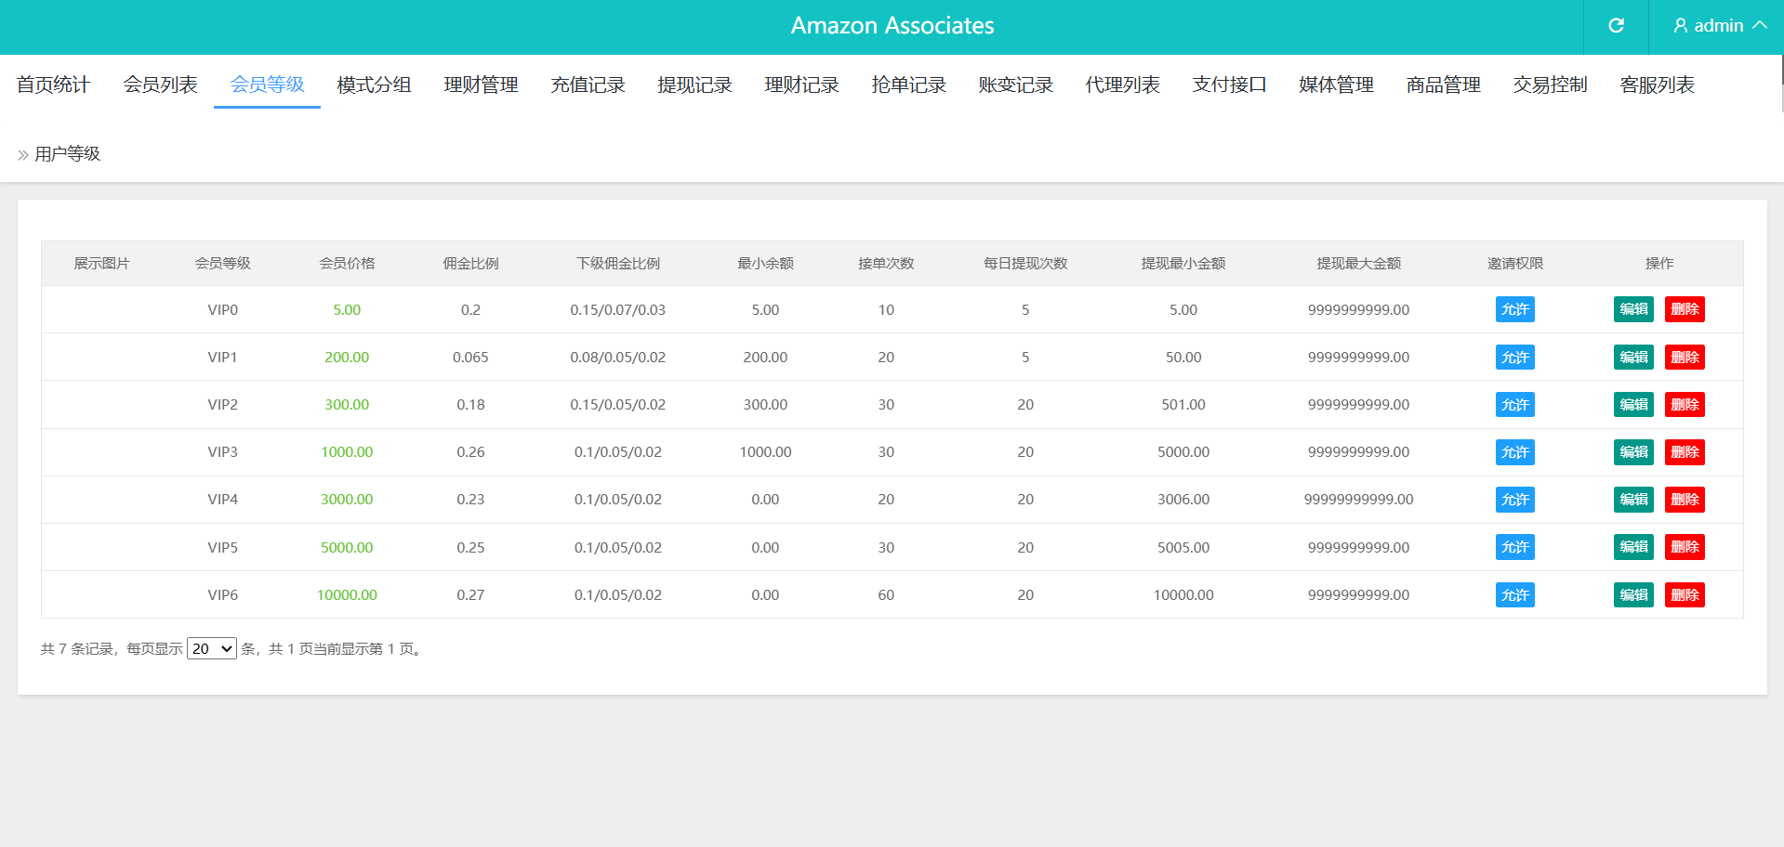Open 充值记录 tab
The width and height of the screenshot is (1784, 847).
click(x=588, y=85)
